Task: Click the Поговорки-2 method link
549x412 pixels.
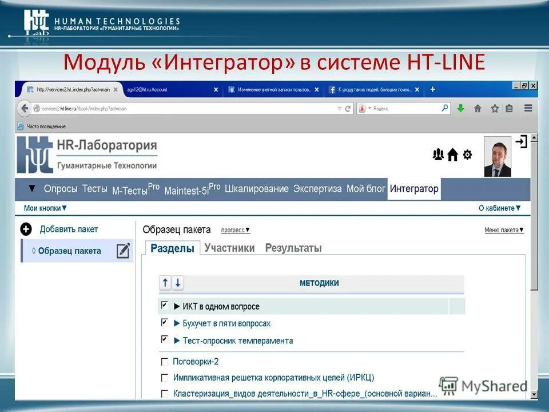Action: [x=196, y=362]
